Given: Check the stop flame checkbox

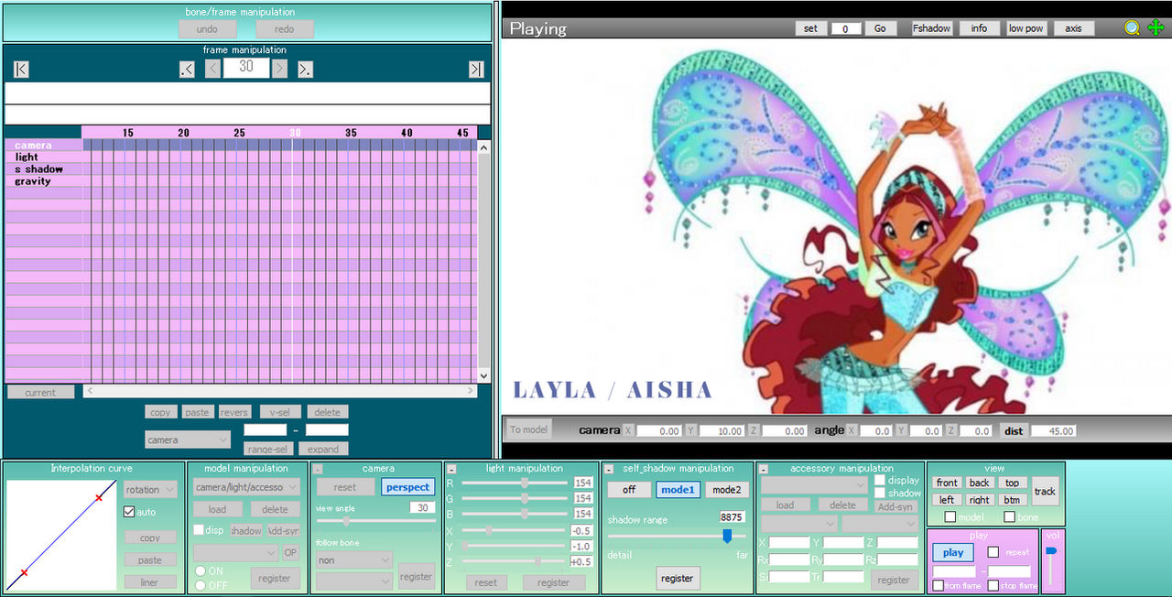Looking at the screenshot, I should coord(993,585).
